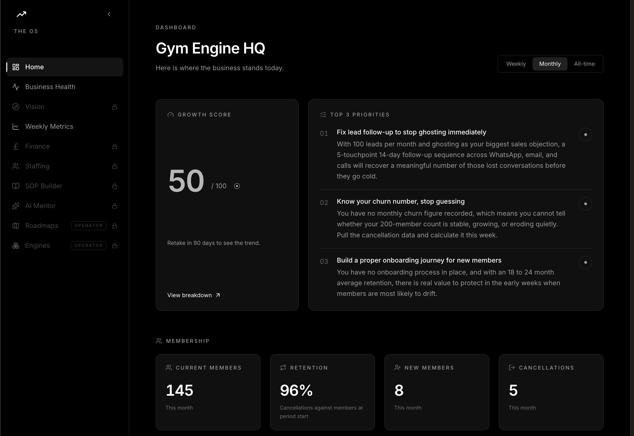This screenshot has height=436, width=634.
Task: Click the pound sign Finance icon
Action: (16, 146)
